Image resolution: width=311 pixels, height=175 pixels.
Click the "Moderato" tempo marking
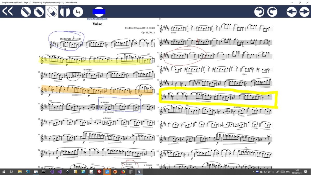[x=65, y=39]
